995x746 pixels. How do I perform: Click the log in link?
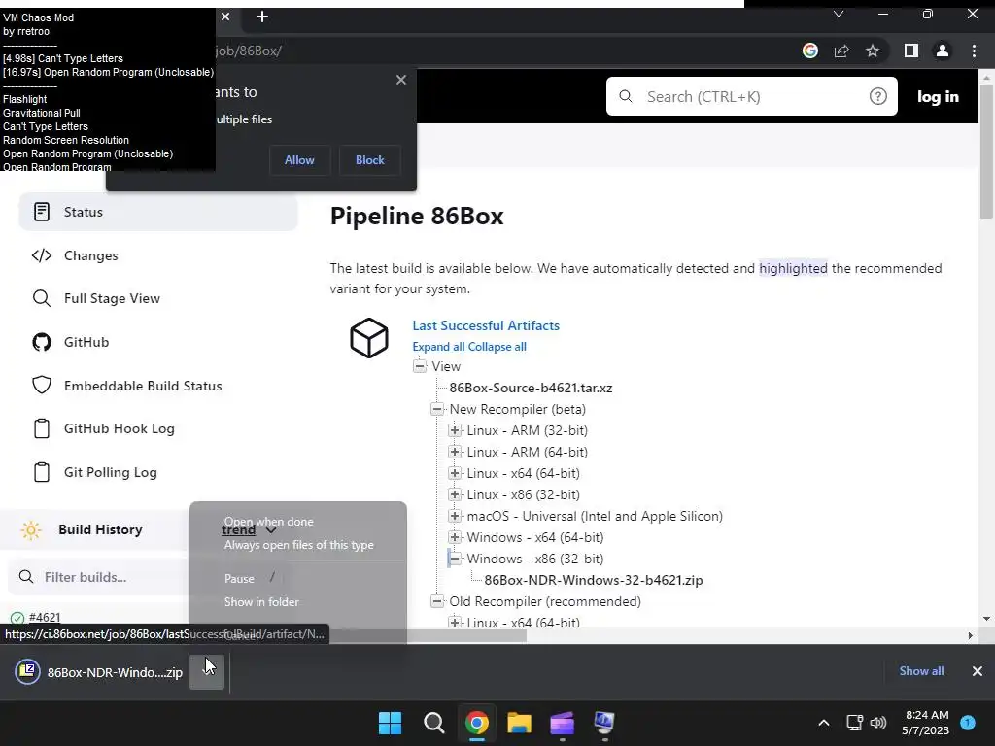click(x=938, y=96)
